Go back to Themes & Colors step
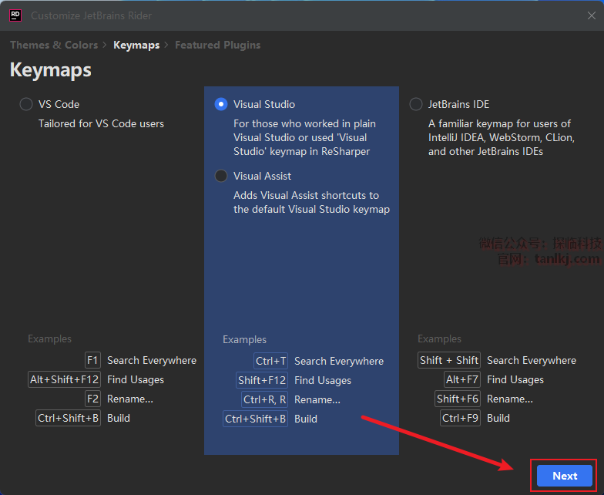604x495 pixels. (x=54, y=45)
